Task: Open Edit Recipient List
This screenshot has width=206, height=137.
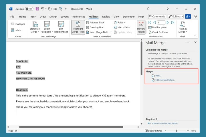Action: pyautogui.click(x=61, y=27)
